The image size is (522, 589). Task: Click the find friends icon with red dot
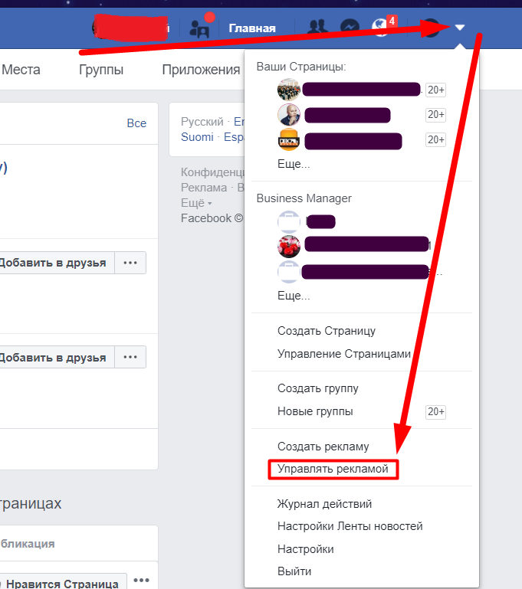pyautogui.click(x=199, y=28)
